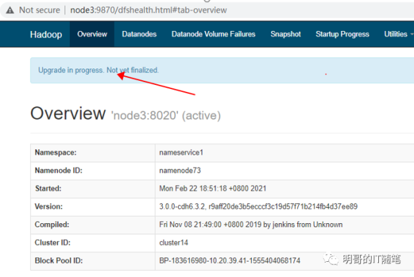
Task: View the Startup Progress tab
Action: (342, 34)
